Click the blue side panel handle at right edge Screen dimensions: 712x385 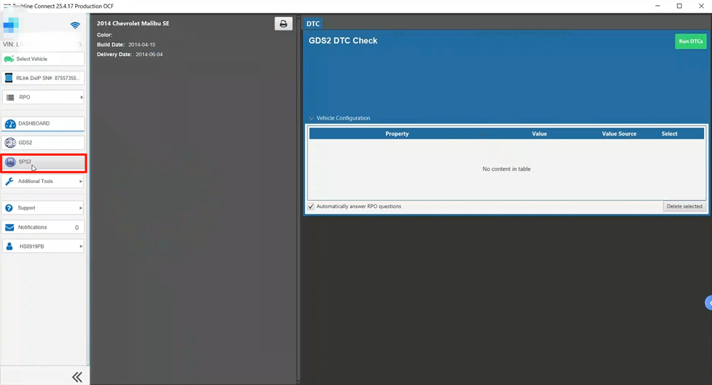pos(709,302)
